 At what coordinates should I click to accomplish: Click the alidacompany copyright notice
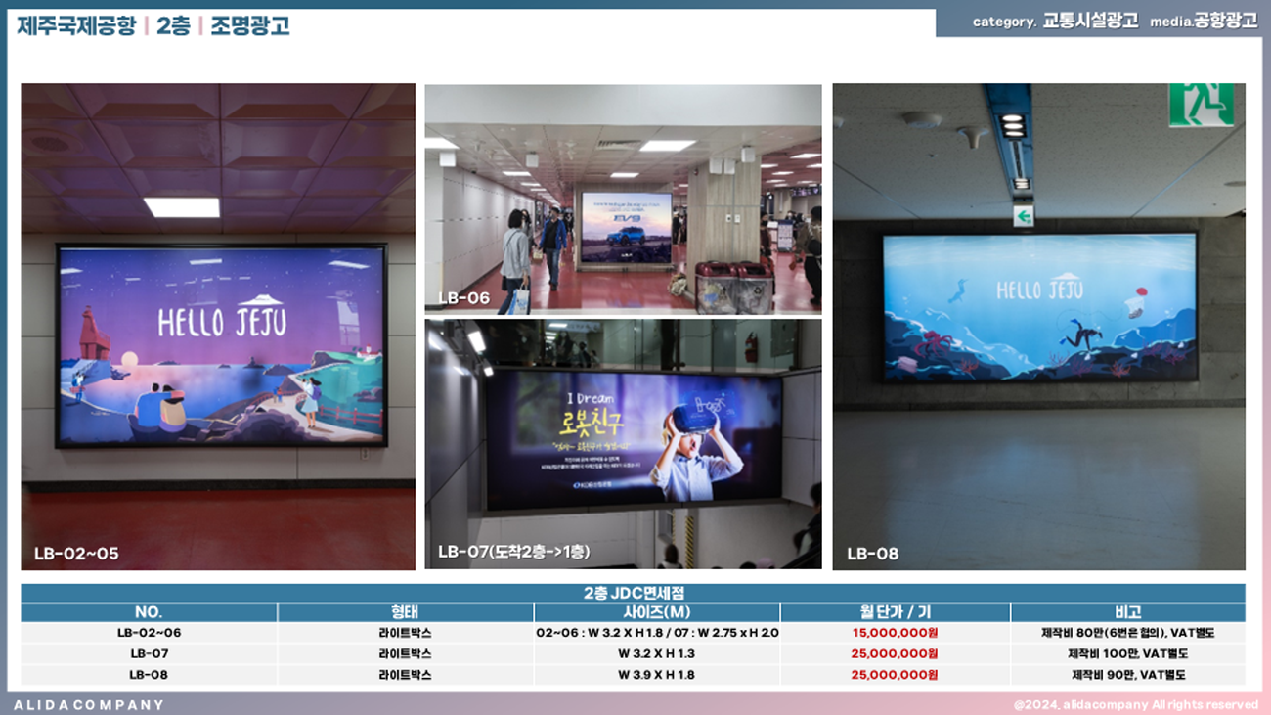[x=1135, y=704]
